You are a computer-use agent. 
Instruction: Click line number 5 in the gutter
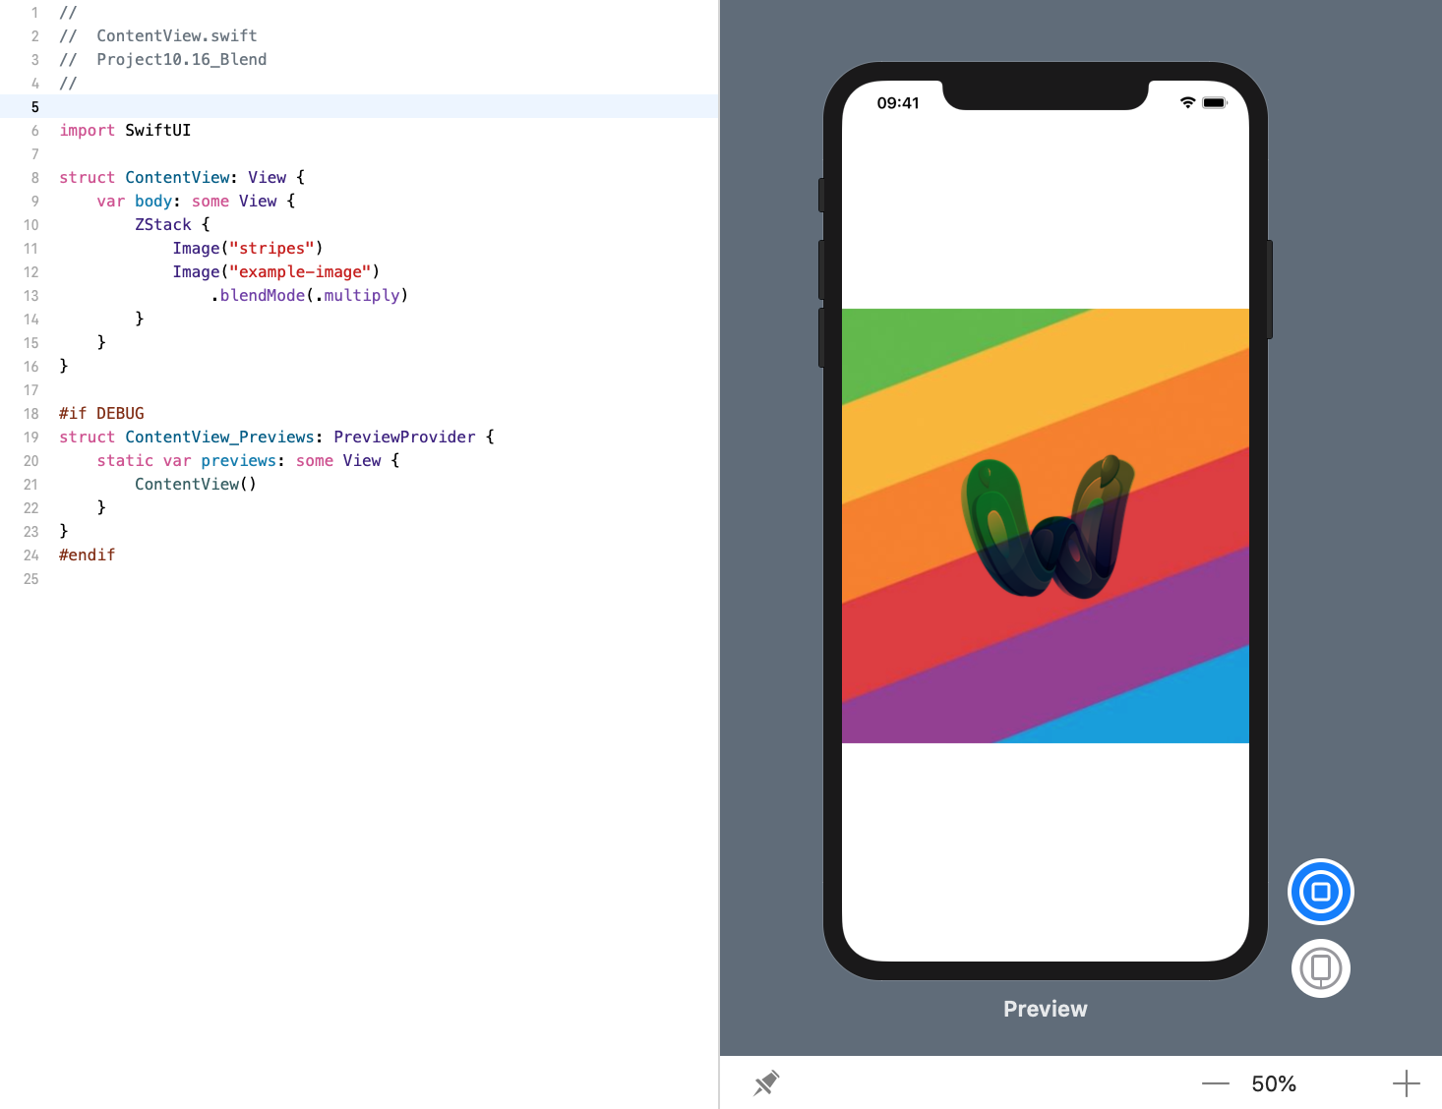tap(35, 107)
